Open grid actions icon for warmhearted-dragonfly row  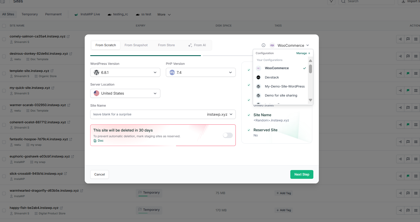(416, 193)
